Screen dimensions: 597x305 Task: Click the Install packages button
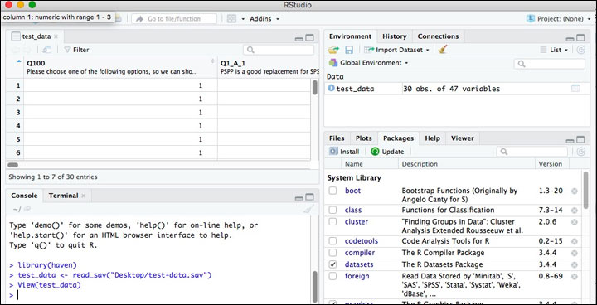coord(345,152)
